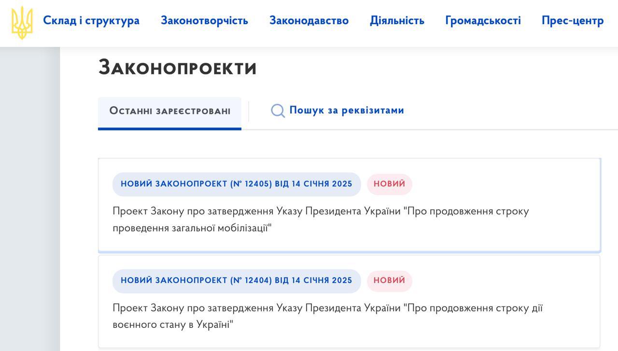Select Законодавство in the top navigation
Screen dimensions: 618x351
309,21
